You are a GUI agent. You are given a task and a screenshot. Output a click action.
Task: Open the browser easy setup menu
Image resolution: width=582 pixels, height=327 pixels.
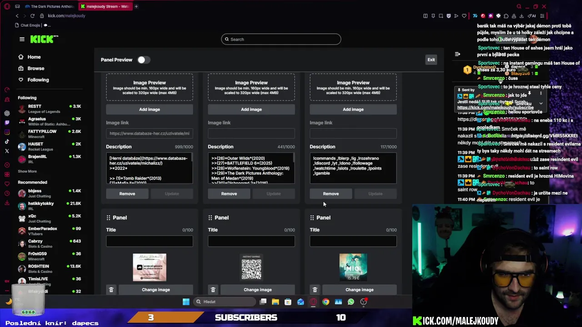coord(542,16)
